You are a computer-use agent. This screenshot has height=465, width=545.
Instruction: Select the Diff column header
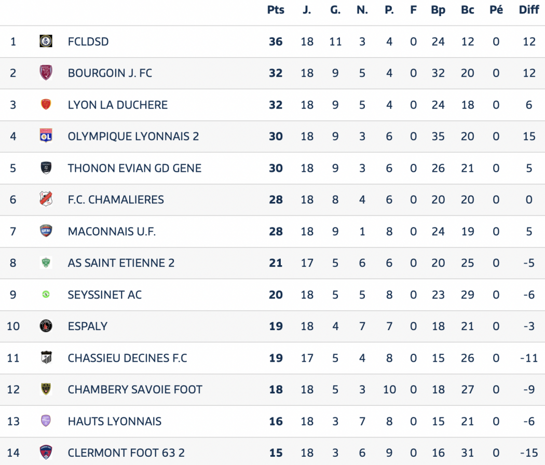coord(529,10)
